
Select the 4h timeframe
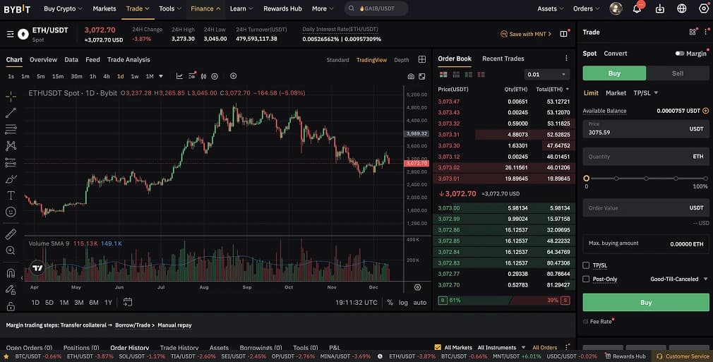coord(107,76)
